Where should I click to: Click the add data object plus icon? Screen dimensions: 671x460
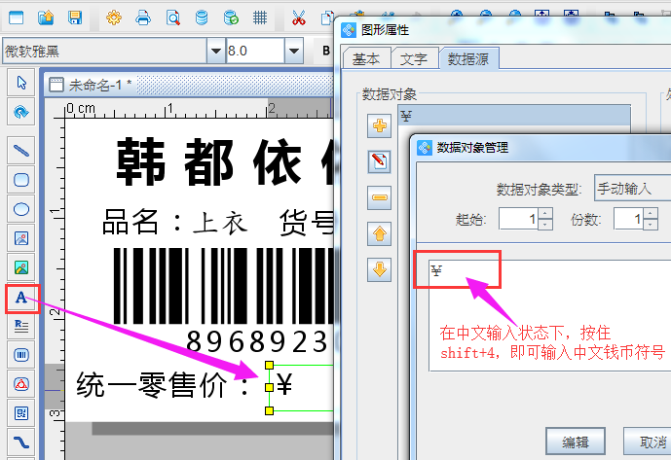(x=379, y=124)
